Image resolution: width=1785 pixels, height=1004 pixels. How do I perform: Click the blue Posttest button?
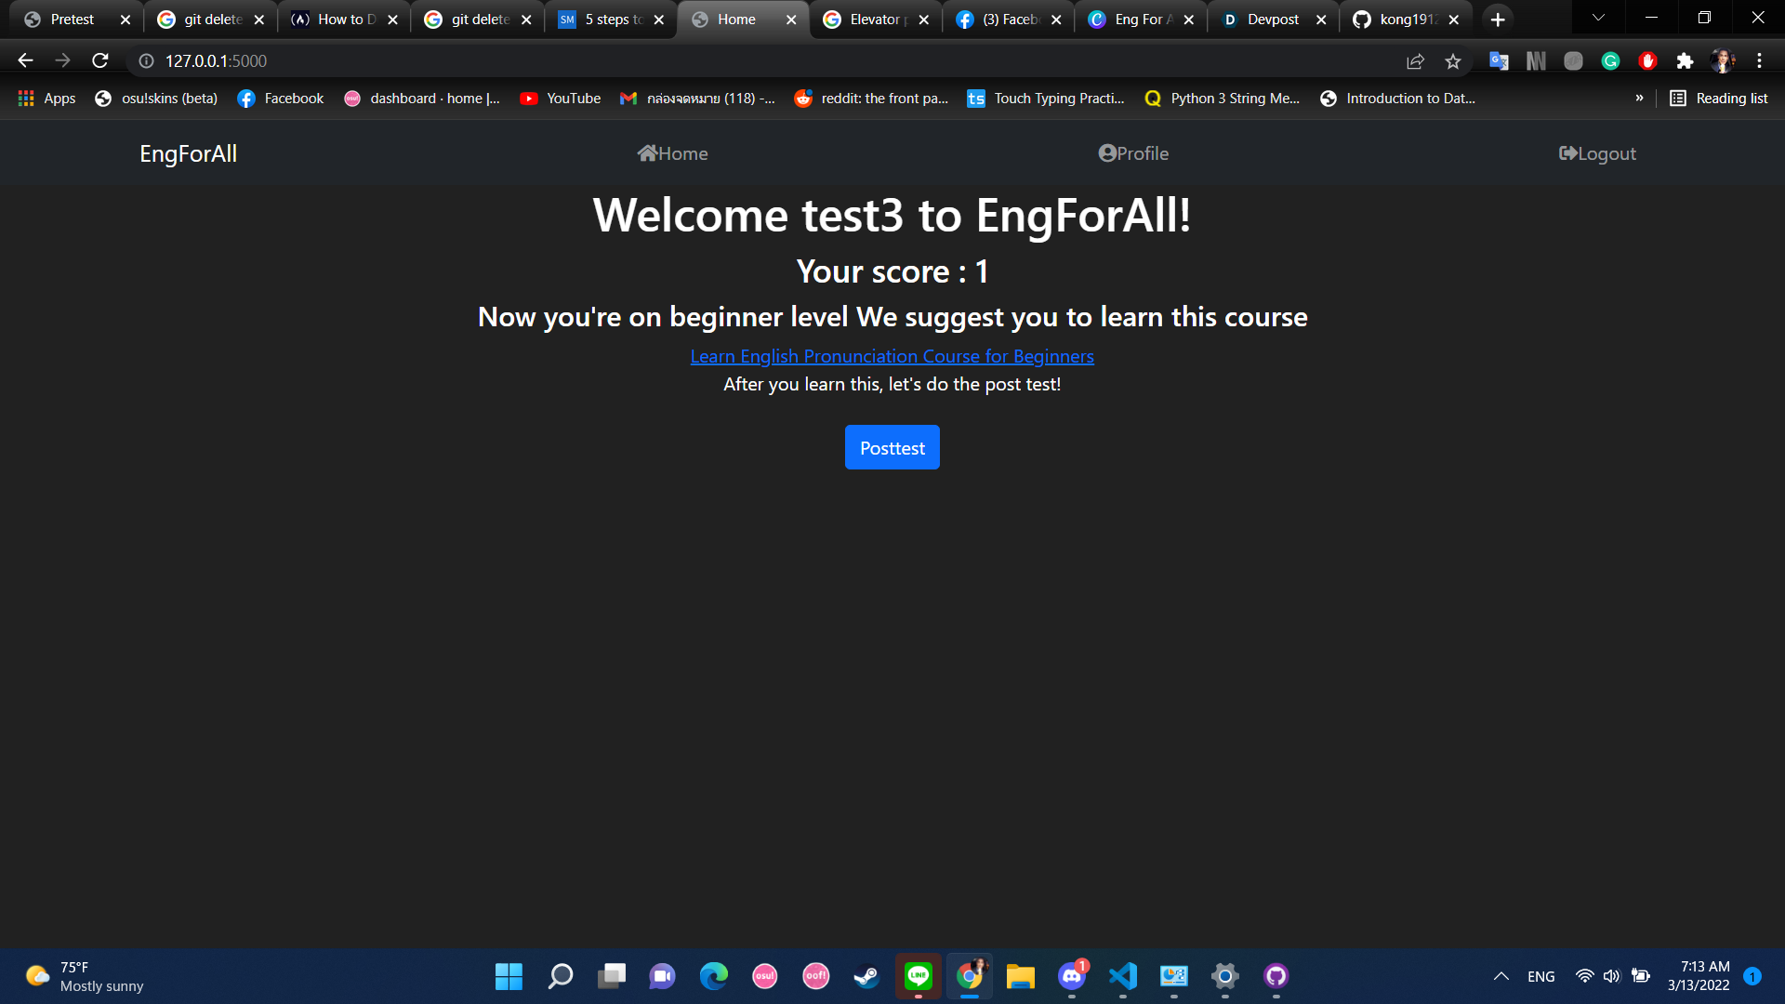point(892,447)
